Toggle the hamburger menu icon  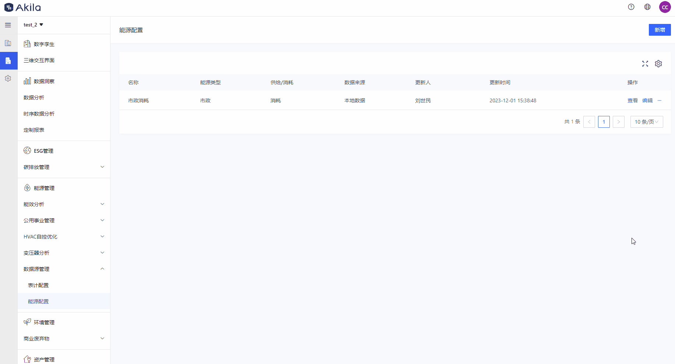8,25
